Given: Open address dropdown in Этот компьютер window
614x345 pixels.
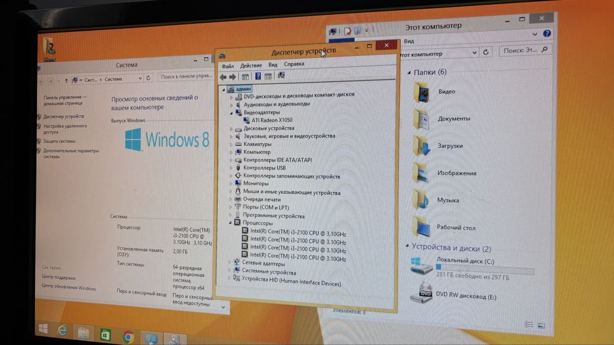Looking at the screenshot, I should (475, 52).
